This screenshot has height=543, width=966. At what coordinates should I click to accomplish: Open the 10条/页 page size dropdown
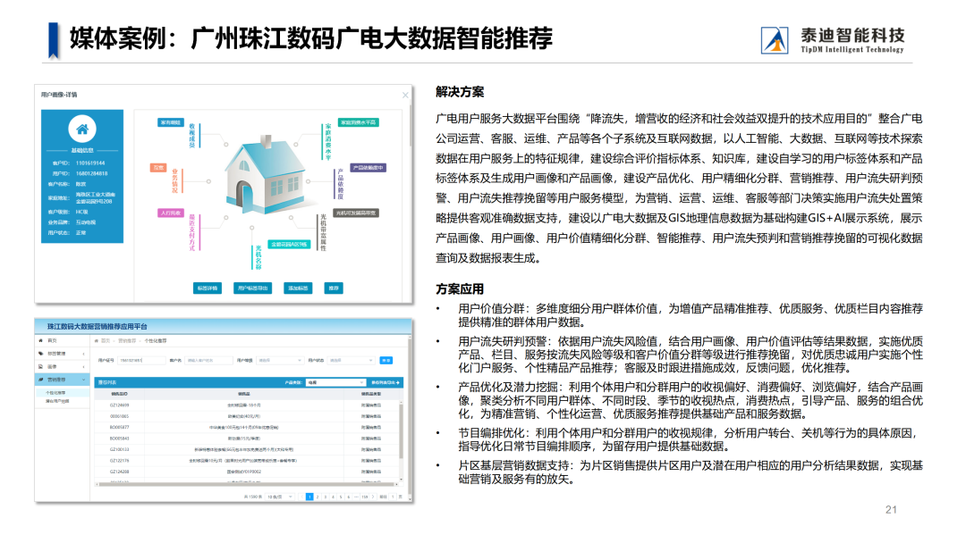click(x=280, y=497)
